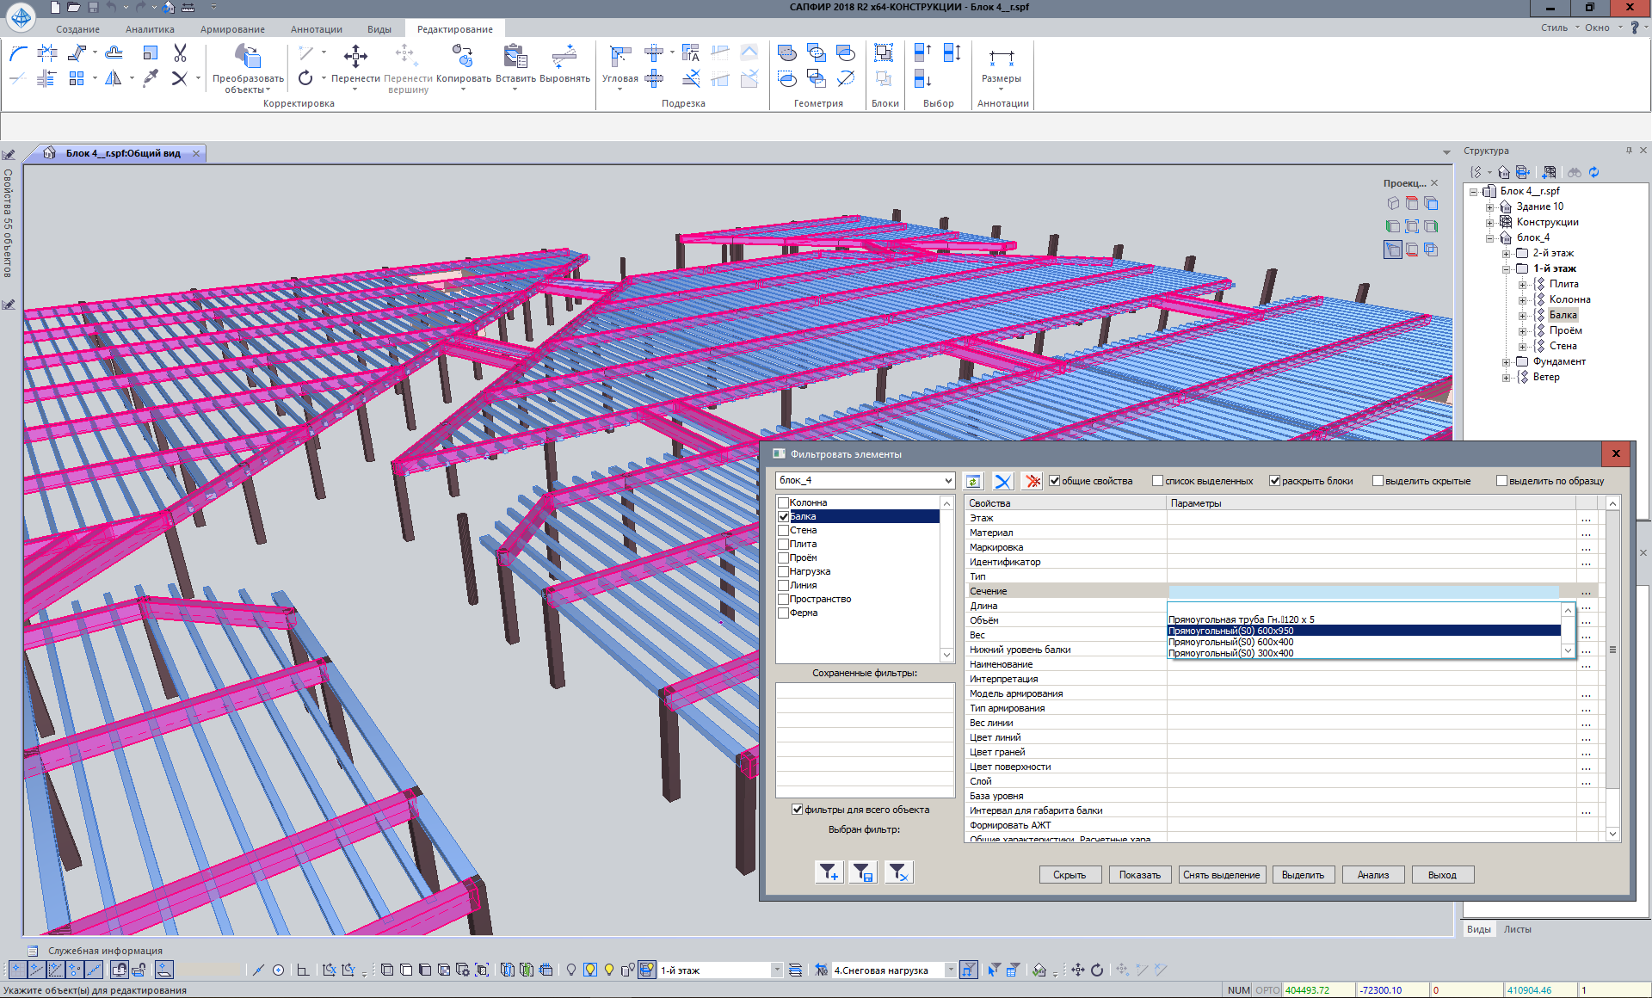Click the Перенести (Move) tool icon

tap(355, 58)
